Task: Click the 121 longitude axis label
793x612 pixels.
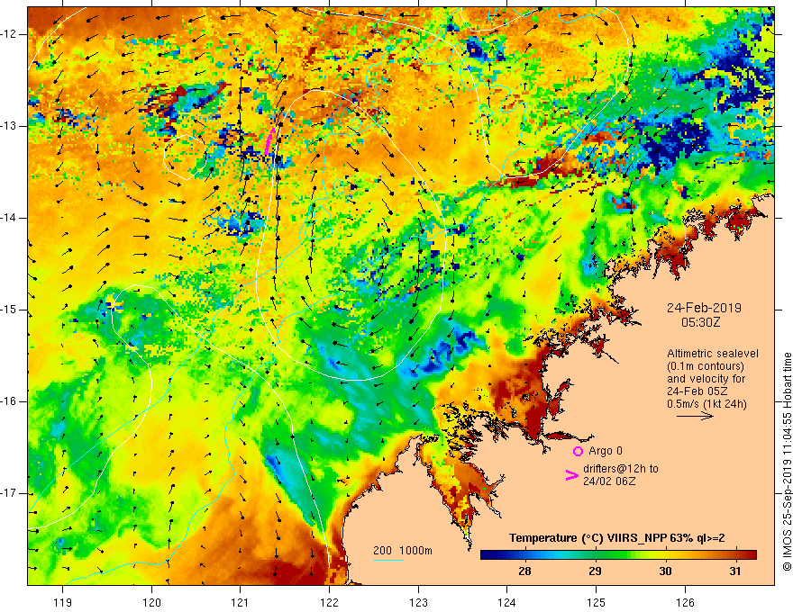Action: coord(241,602)
